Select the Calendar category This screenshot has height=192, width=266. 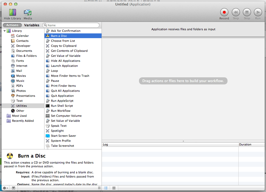22,36
